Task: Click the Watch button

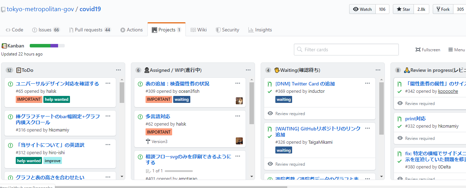Action: [x=362, y=9]
